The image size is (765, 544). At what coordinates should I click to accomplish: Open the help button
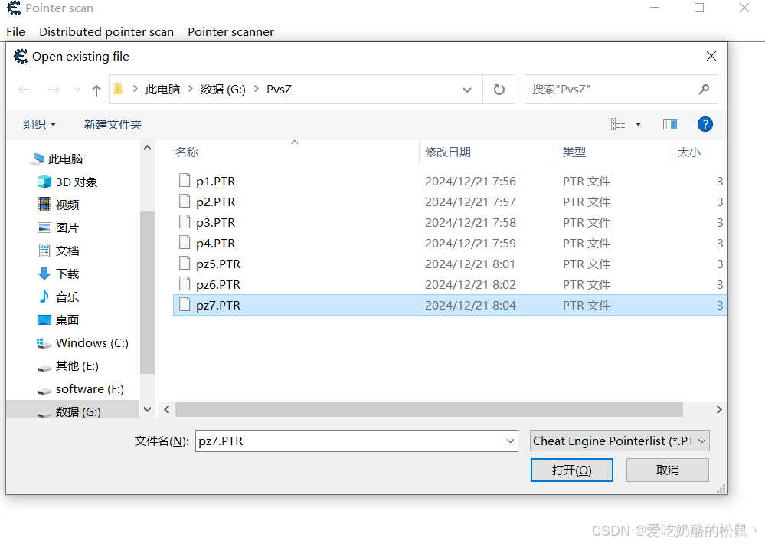pos(705,124)
